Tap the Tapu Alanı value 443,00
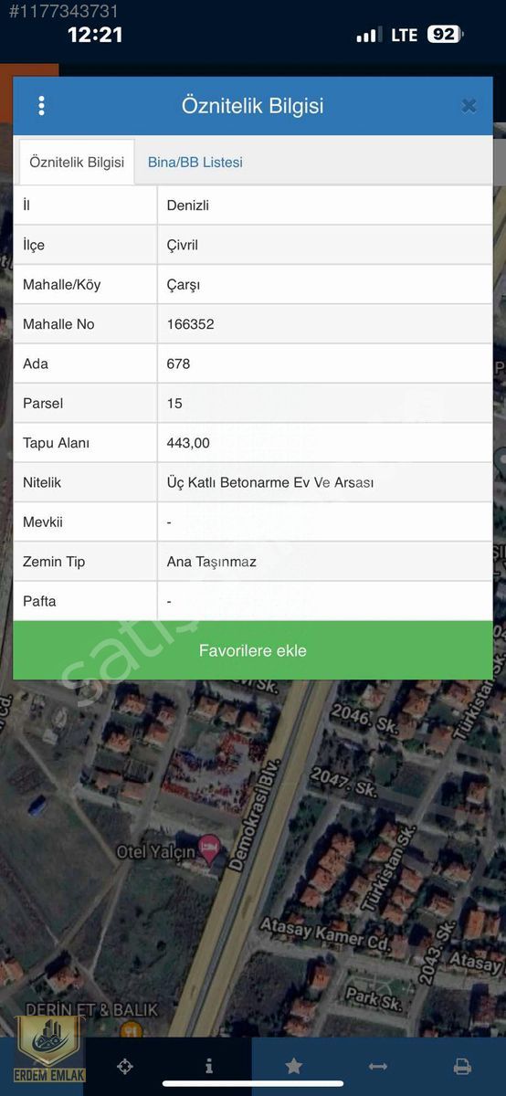 pyautogui.click(x=188, y=443)
